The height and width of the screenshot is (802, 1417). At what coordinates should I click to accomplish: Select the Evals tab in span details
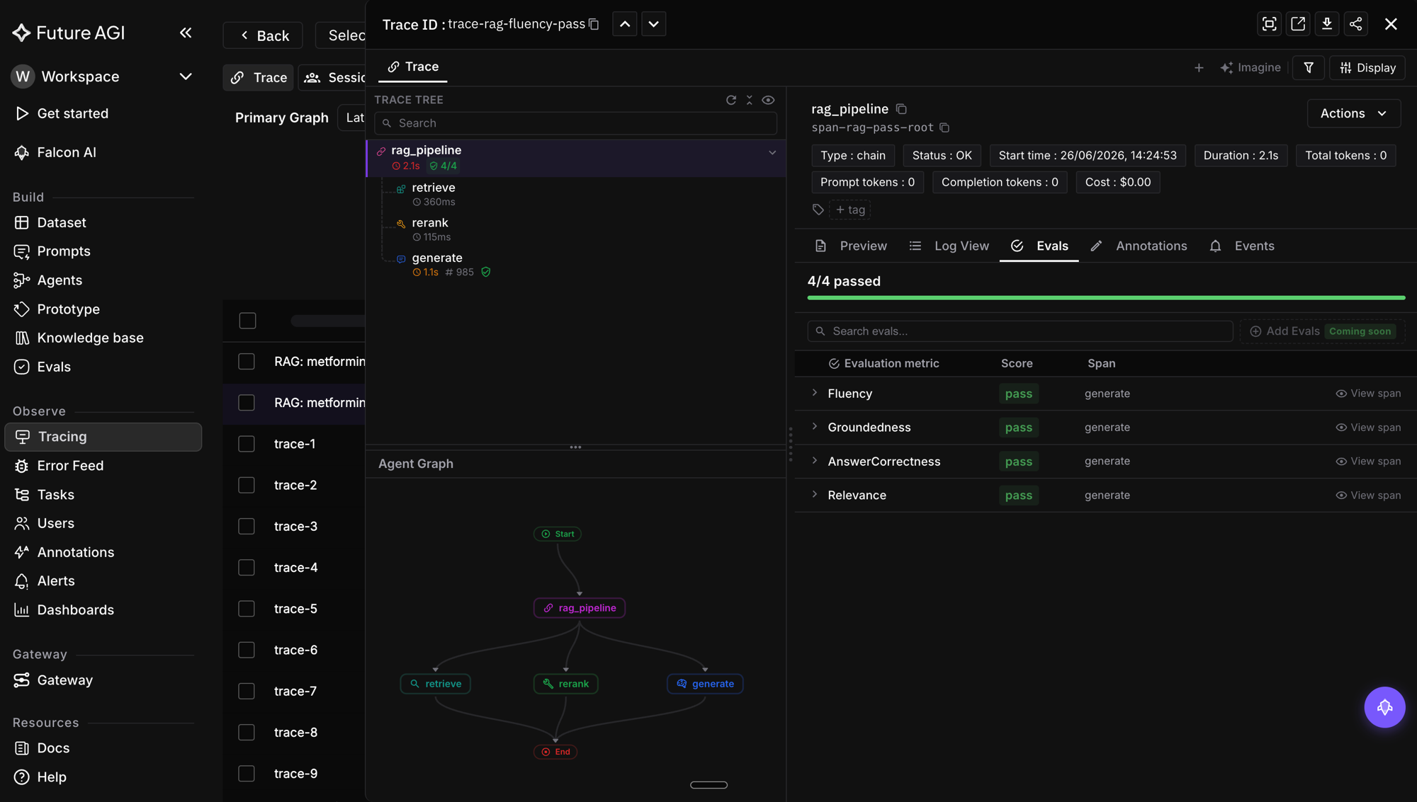click(x=1039, y=246)
